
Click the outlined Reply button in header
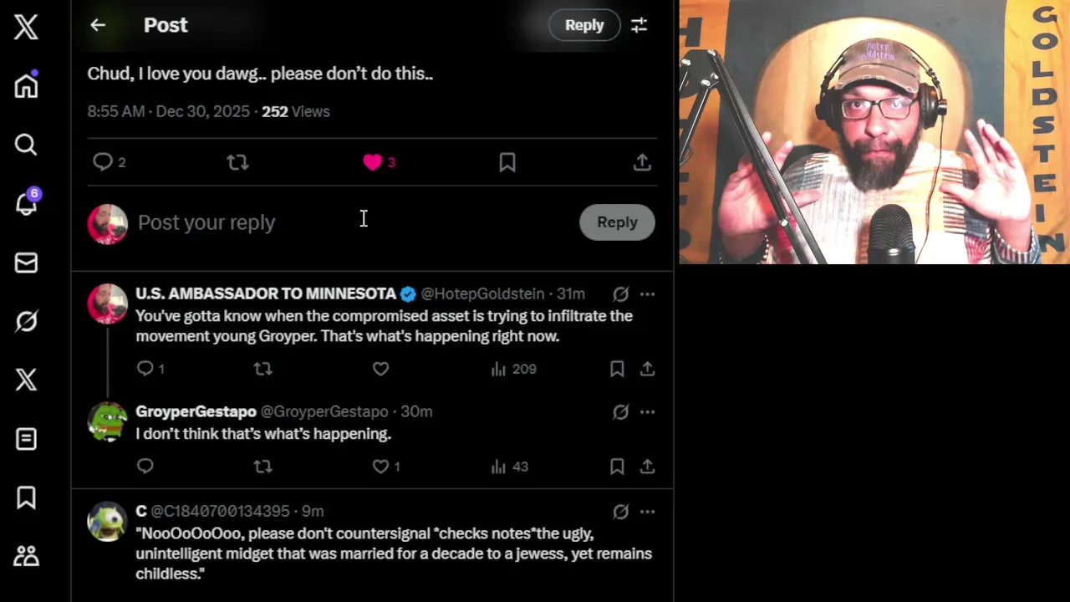pos(584,25)
